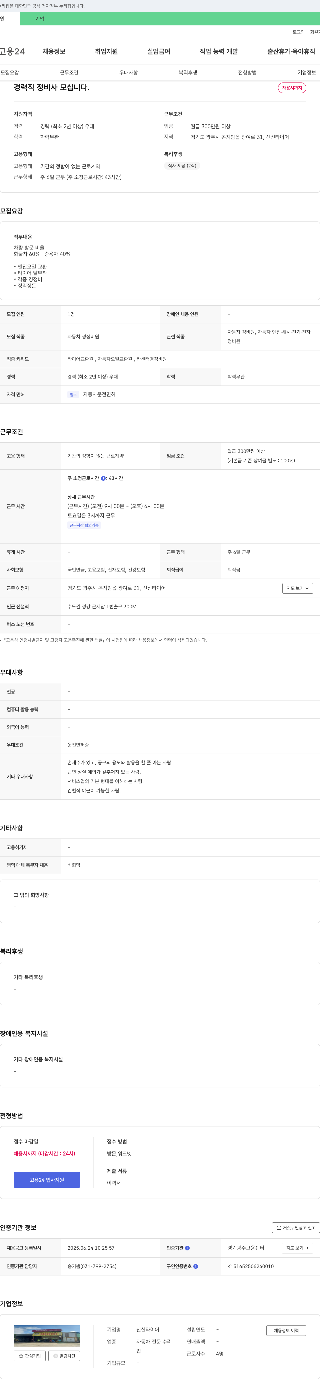Image resolution: width=320 pixels, height=1379 pixels.
Task: Click the 신신타이어 company photo thumbnail
Action: (47, 1336)
